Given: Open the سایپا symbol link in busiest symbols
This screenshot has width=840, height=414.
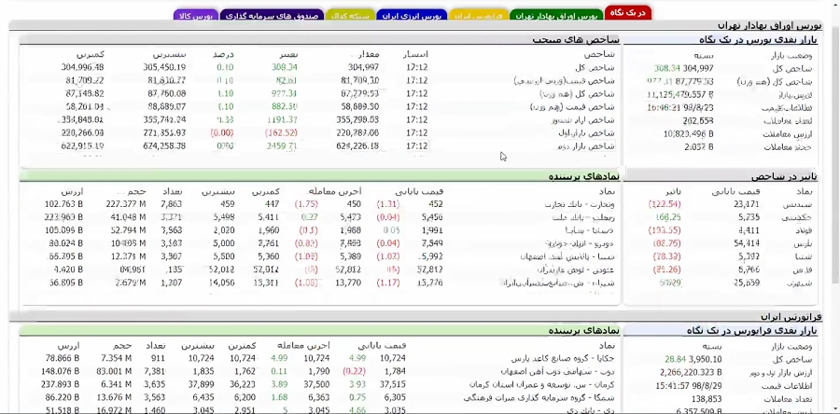Looking at the screenshot, I should click(x=590, y=230).
